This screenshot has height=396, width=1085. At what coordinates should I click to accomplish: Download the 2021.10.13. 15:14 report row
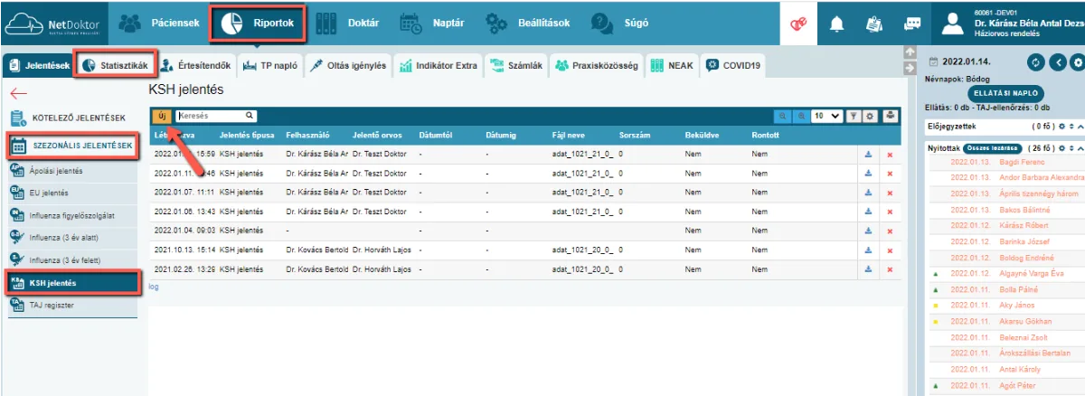coord(868,250)
